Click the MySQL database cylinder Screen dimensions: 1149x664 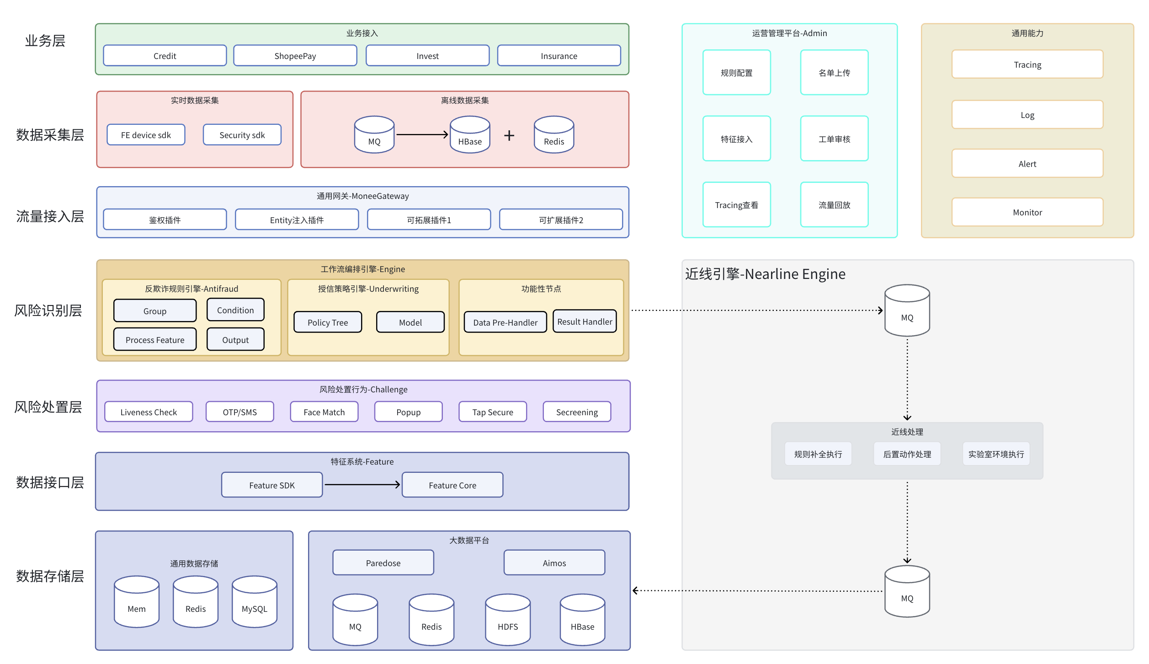pos(255,601)
